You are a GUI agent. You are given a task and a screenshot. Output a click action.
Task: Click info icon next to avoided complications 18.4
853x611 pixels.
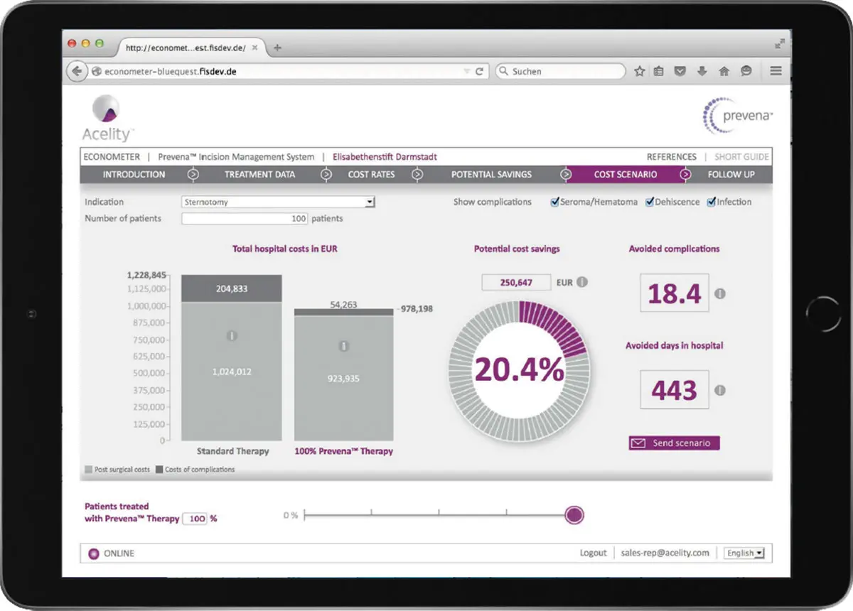719,293
